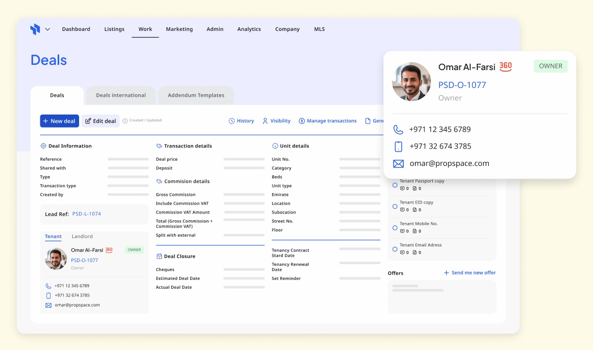Viewport: 593px width, 350px height.
Task: Click the comment icon under Tenant Email Adress
Action: click(x=402, y=253)
